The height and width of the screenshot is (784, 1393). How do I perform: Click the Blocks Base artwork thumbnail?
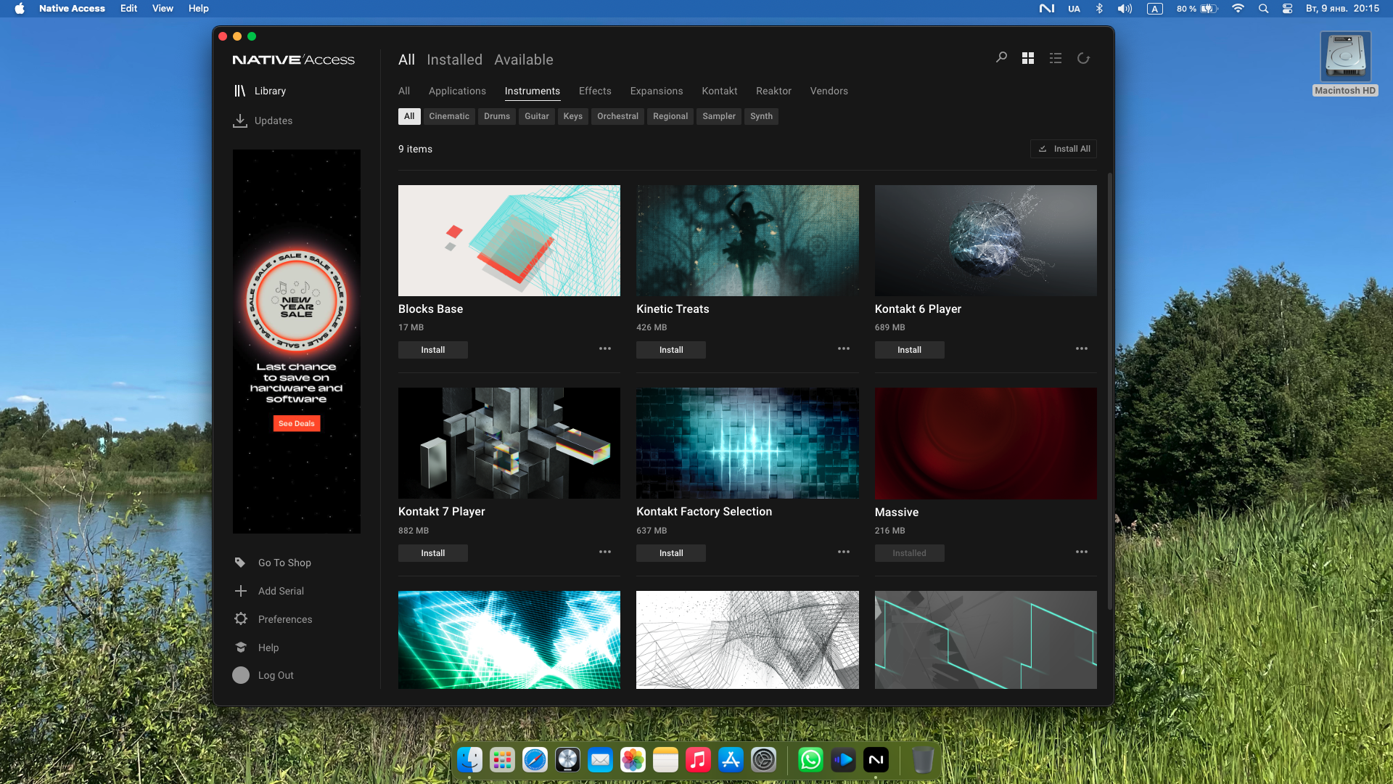click(x=509, y=240)
